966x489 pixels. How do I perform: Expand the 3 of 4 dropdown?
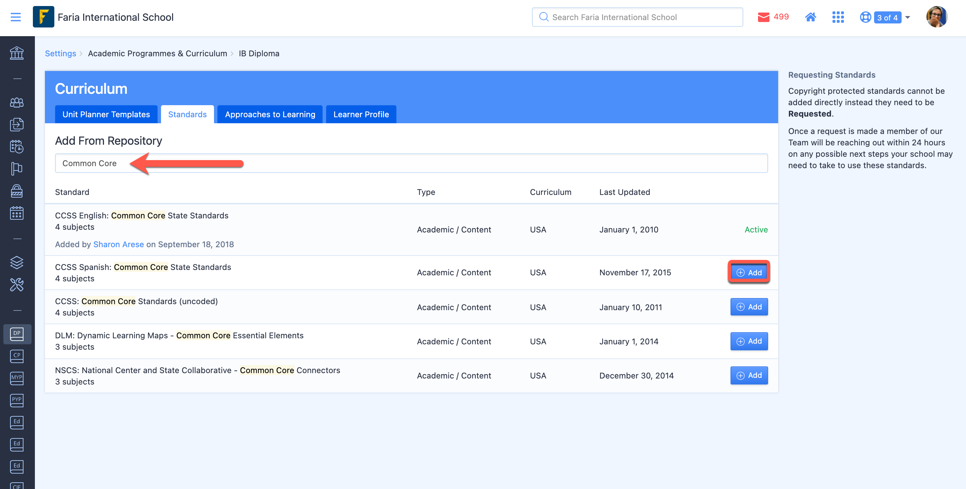point(892,17)
